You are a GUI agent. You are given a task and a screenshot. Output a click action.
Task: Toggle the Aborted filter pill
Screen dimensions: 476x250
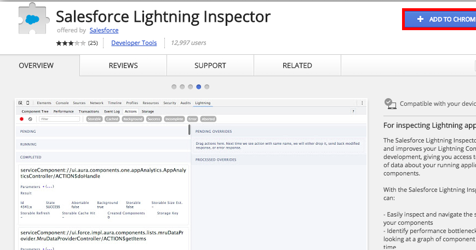(208, 119)
